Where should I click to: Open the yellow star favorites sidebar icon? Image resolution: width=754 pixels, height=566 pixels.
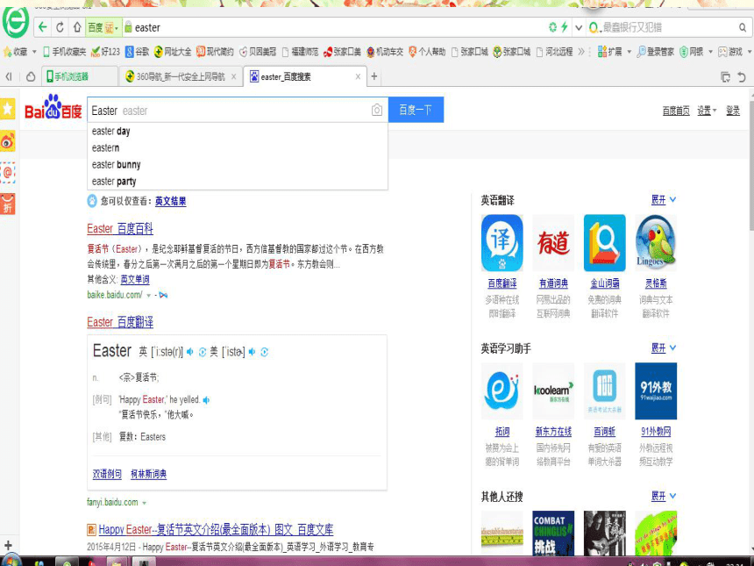pos(8,109)
